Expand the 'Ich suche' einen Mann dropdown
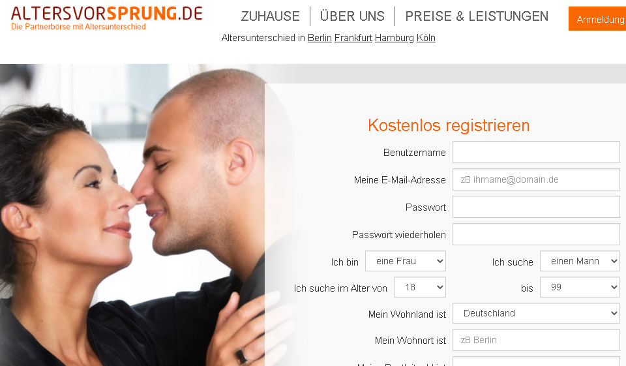626x366 pixels. 580,262
